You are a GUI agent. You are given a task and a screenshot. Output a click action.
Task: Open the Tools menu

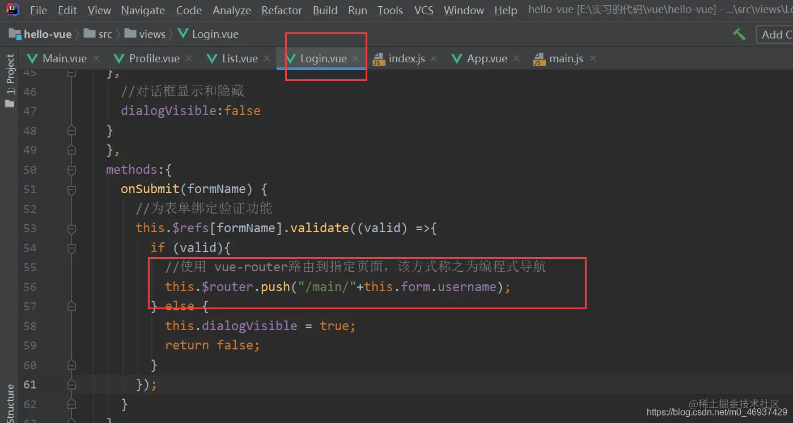tap(390, 10)
